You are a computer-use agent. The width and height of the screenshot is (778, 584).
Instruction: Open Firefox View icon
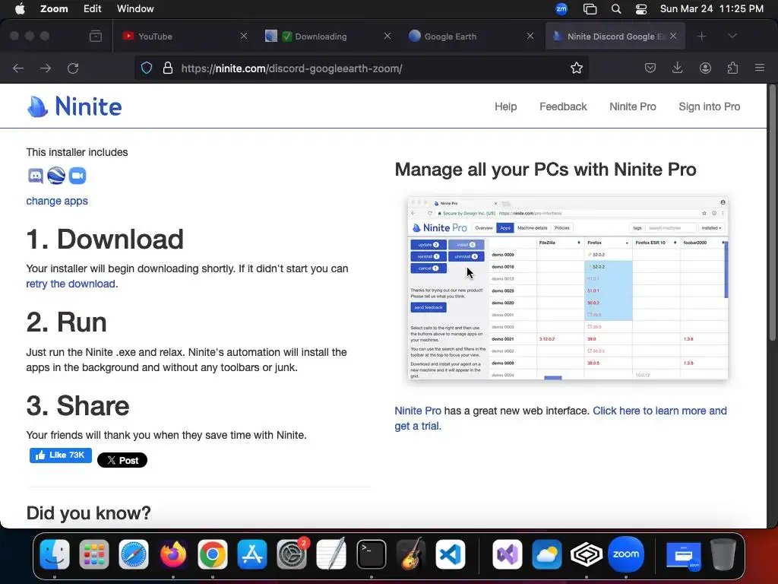(96, 36)
